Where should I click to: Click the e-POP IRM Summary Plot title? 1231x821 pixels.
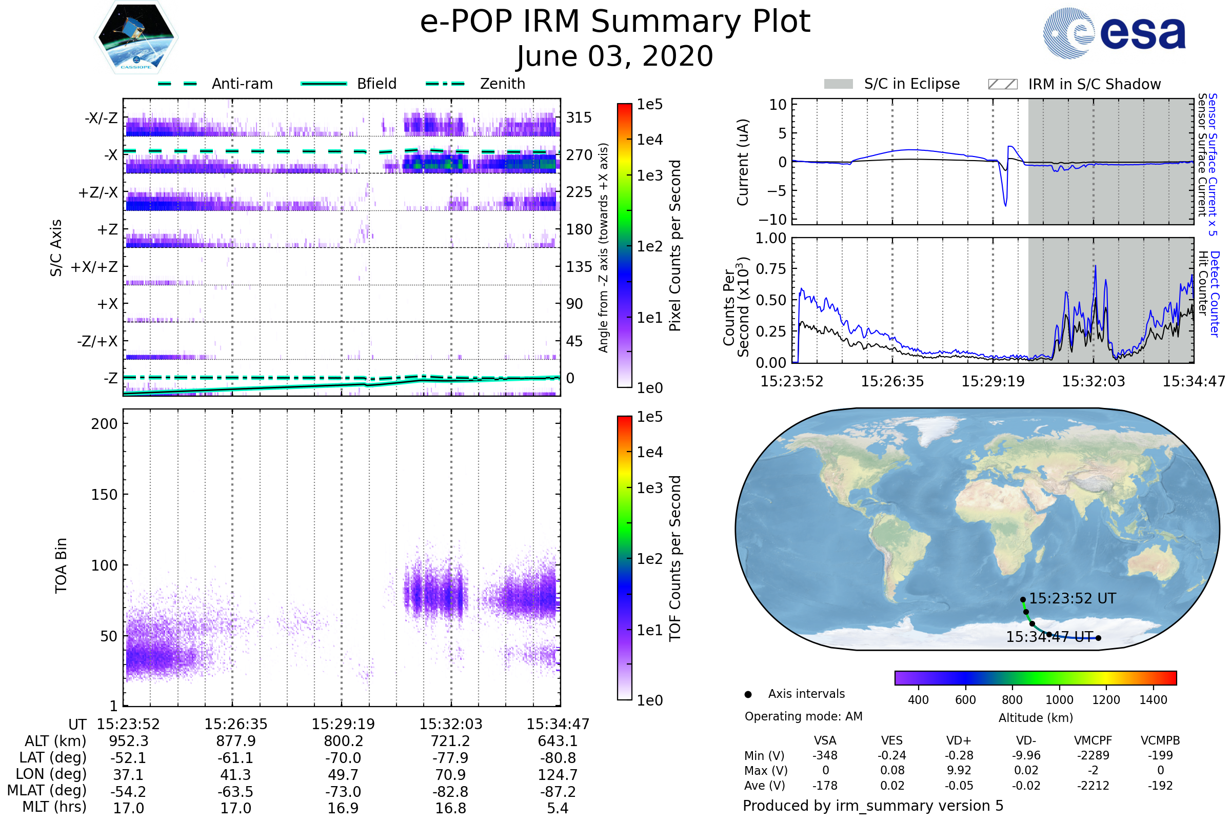pos(615,22)
